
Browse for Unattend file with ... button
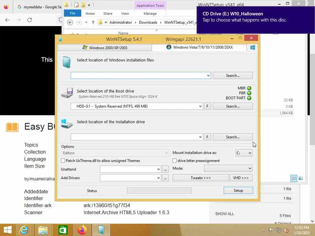[165, 169]
